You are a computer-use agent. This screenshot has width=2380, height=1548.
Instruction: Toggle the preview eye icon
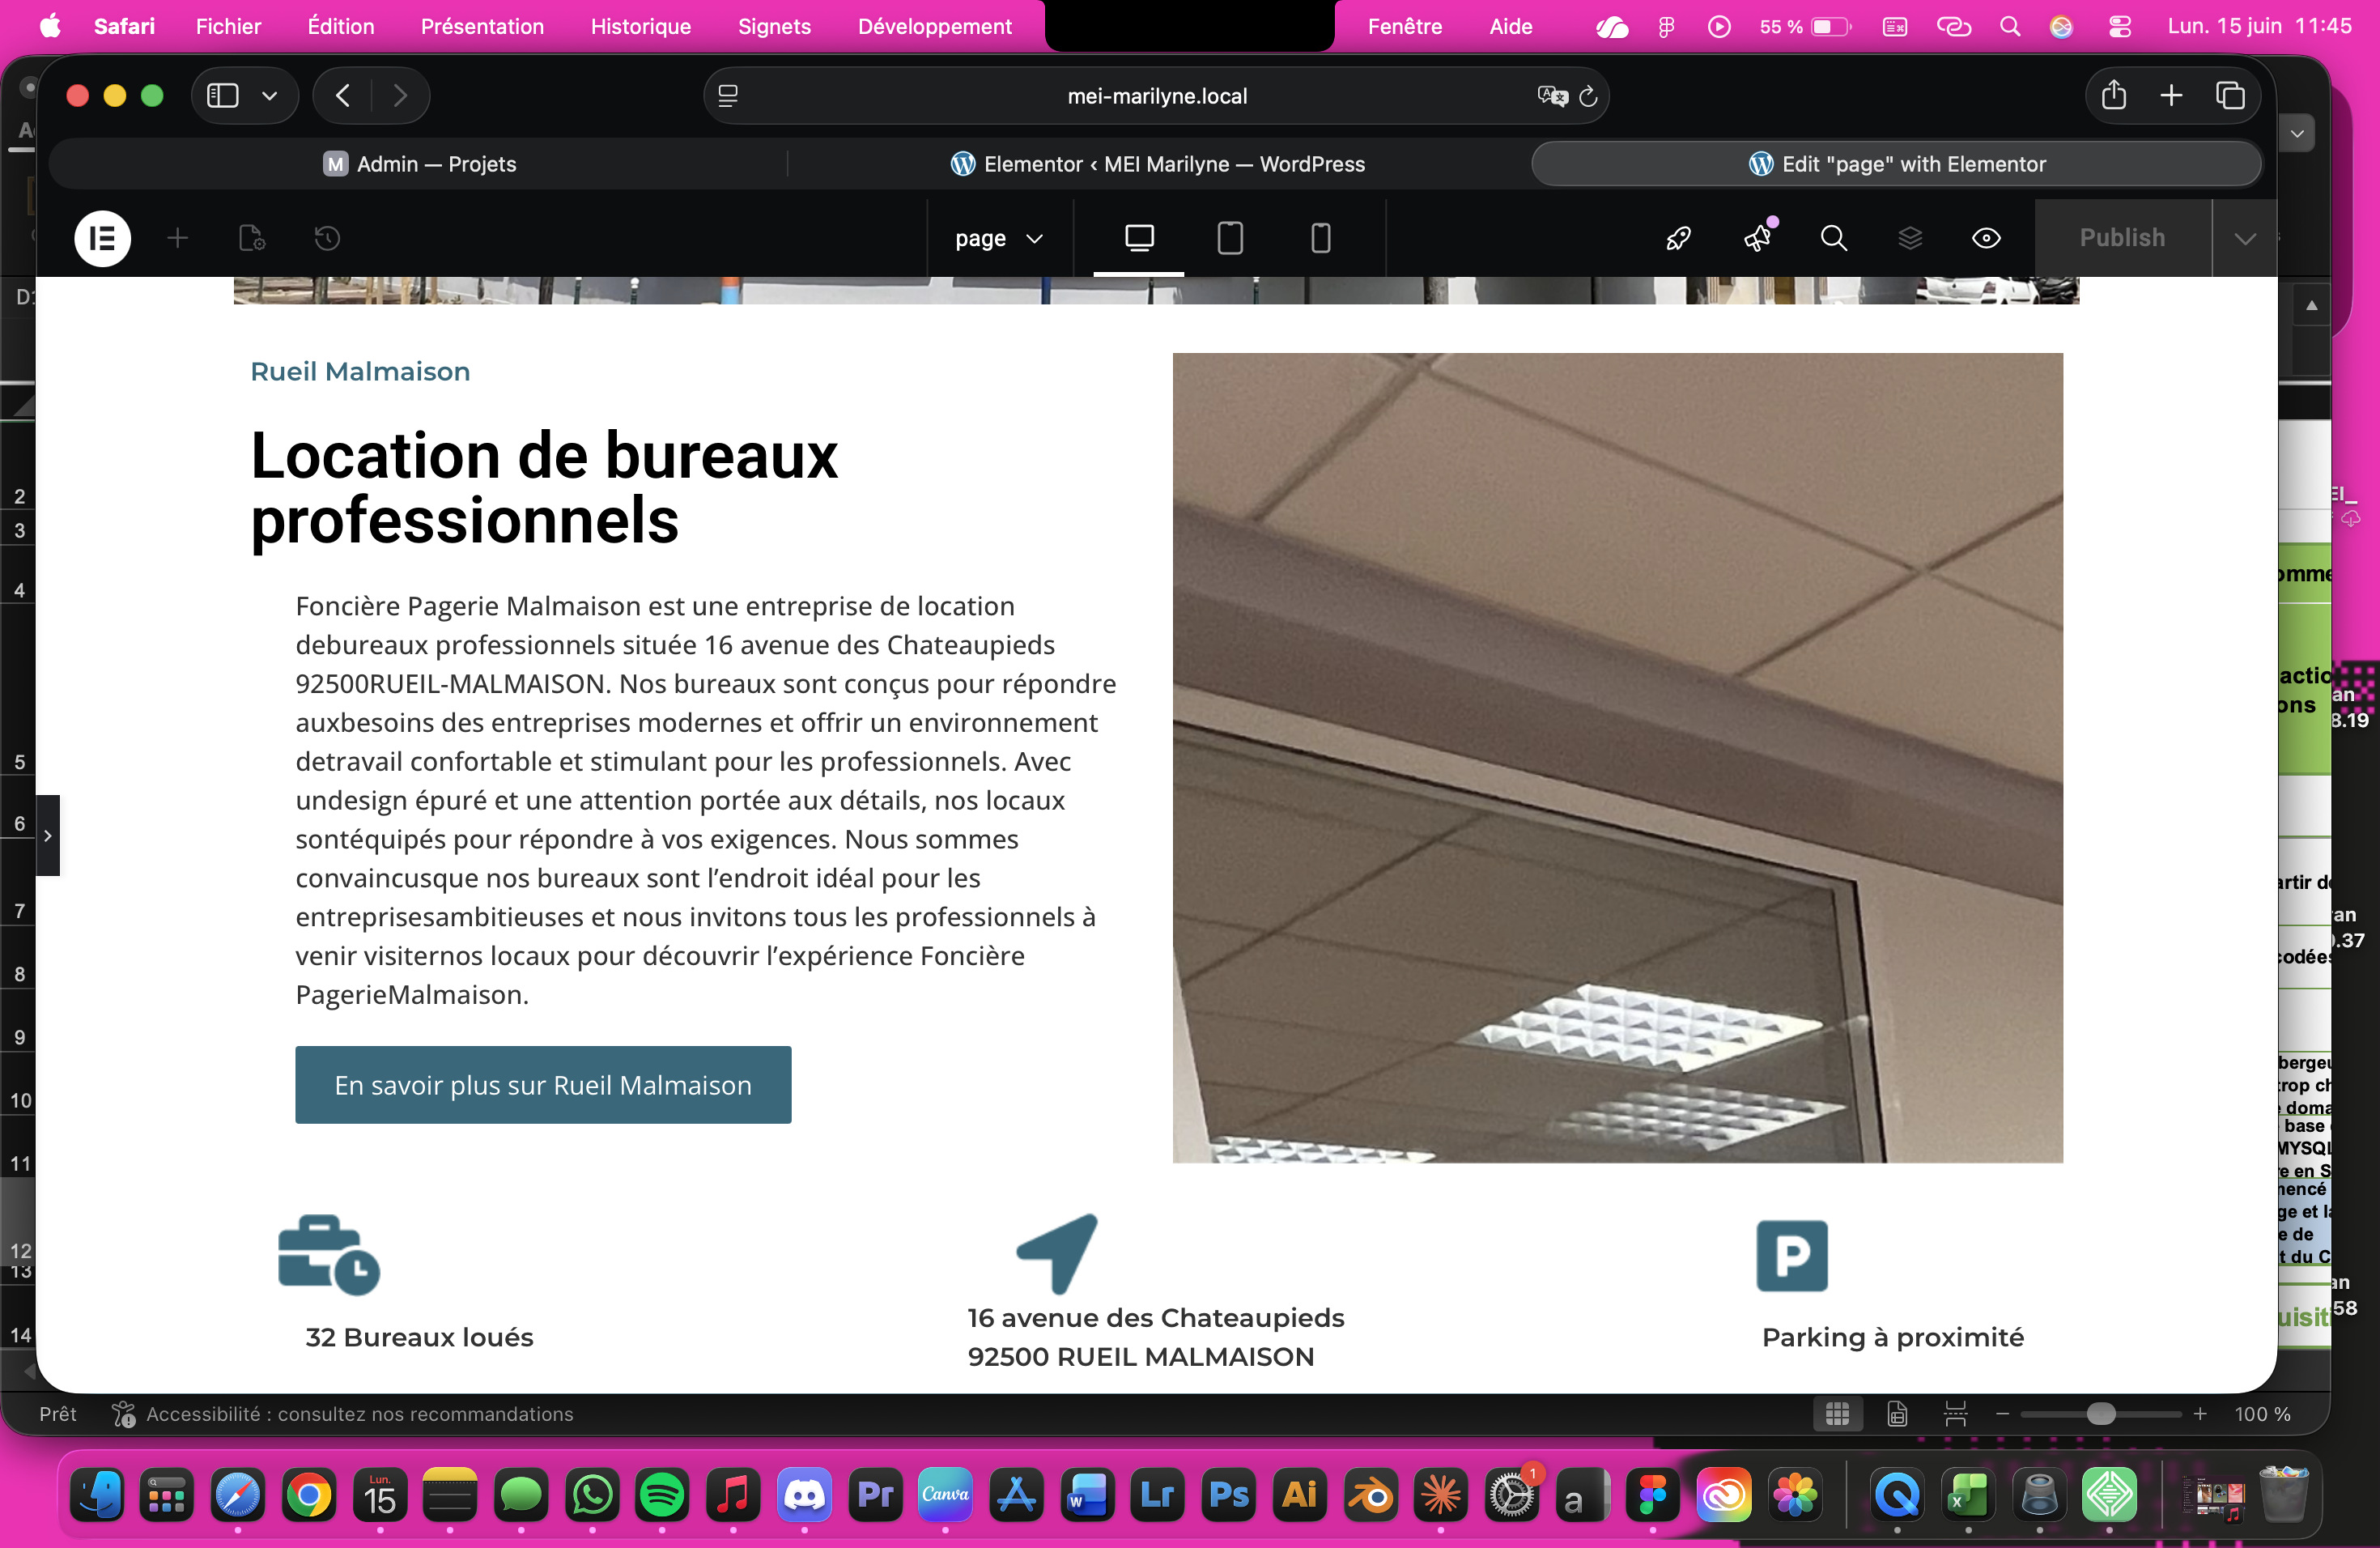[1986, 238]
